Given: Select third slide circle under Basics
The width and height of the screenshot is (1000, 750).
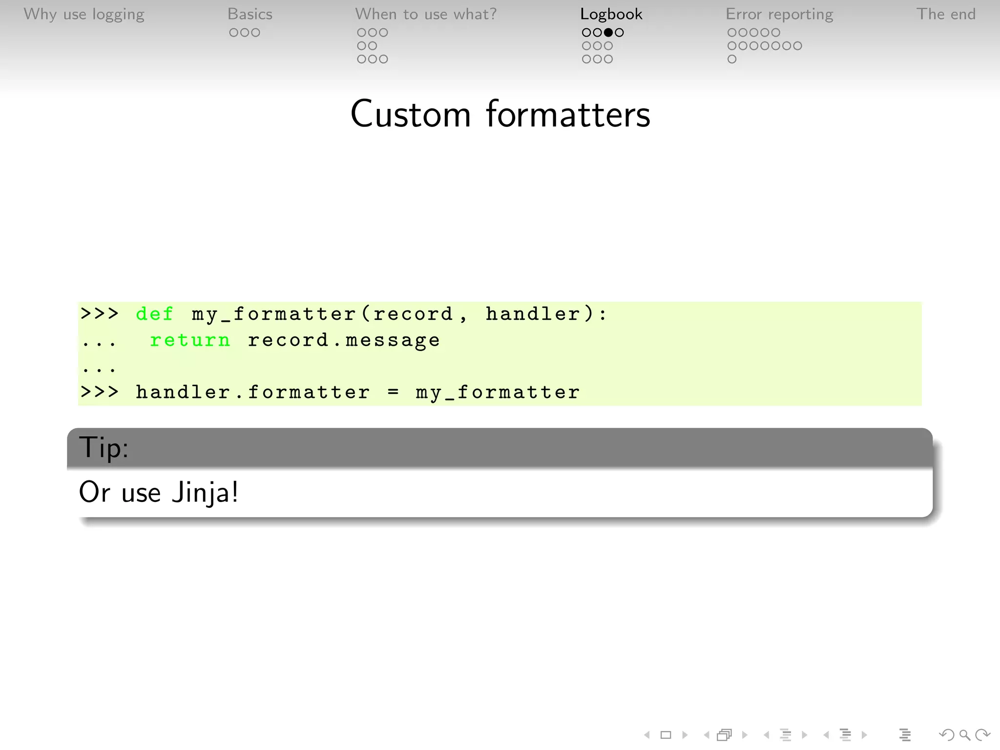Looking at the screenshot, I should pos(255,33).
